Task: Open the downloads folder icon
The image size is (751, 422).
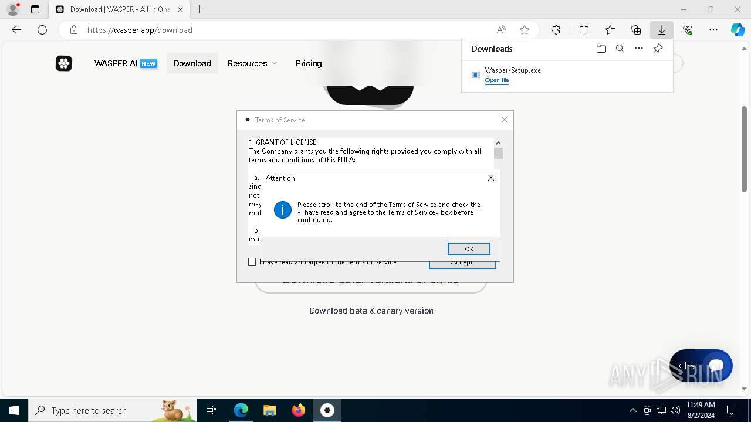Action: tap(601, 49)
